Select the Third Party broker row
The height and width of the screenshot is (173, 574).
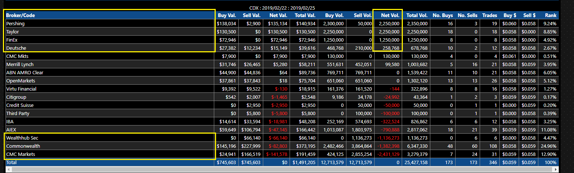tap(281, 113)
